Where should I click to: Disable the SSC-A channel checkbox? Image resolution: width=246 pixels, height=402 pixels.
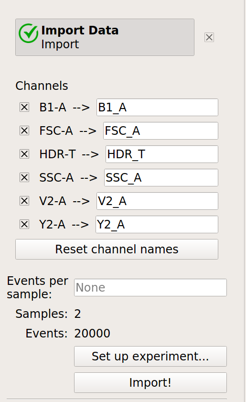[x=24, y=177]
